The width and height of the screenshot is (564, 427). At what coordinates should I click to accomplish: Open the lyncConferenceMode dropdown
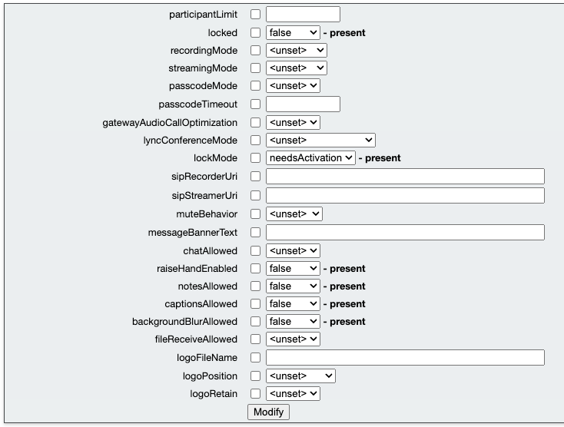(x=320, y=141)
